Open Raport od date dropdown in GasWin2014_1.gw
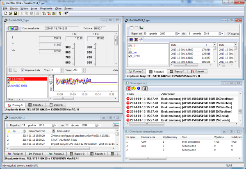246x169 pixels. (178, 34)
